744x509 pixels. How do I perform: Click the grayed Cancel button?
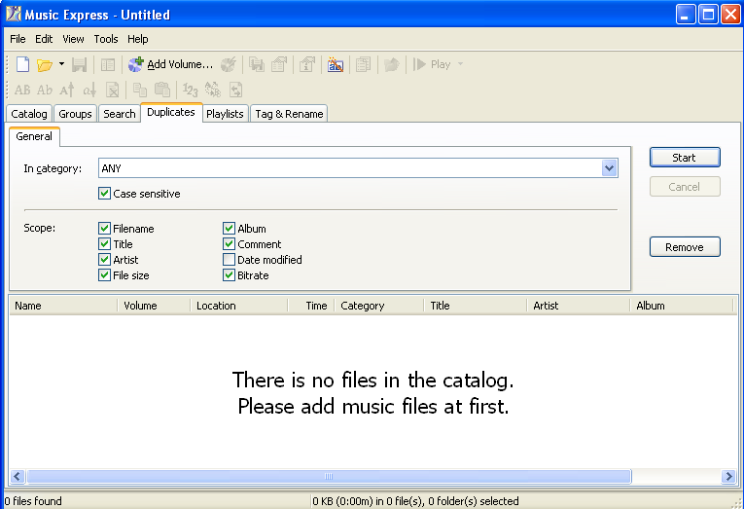685,187
